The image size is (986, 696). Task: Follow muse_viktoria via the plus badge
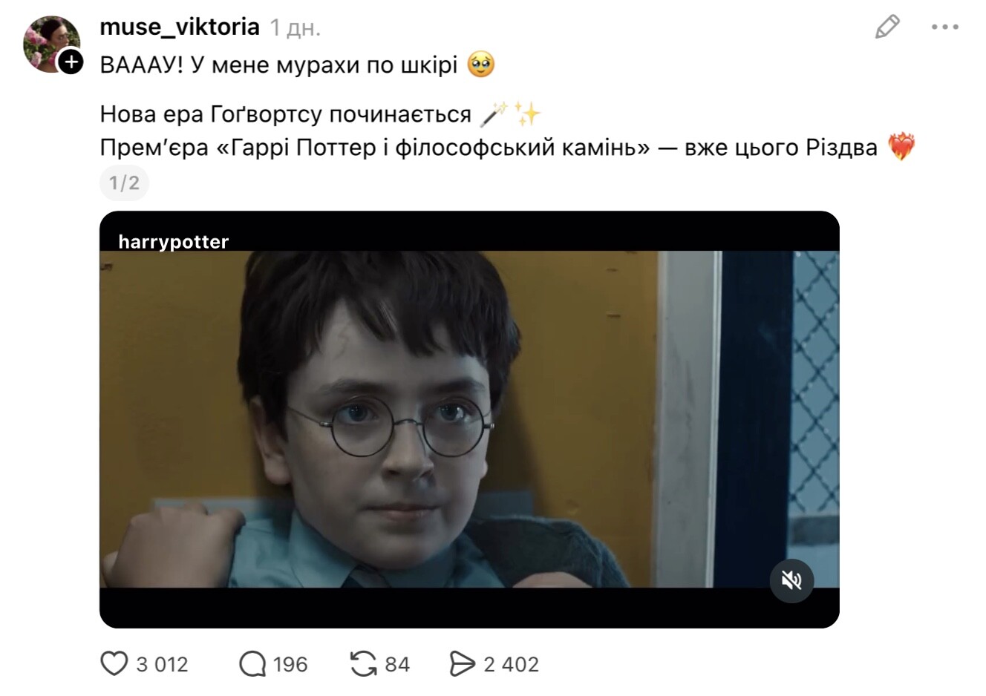click(71, 62)
